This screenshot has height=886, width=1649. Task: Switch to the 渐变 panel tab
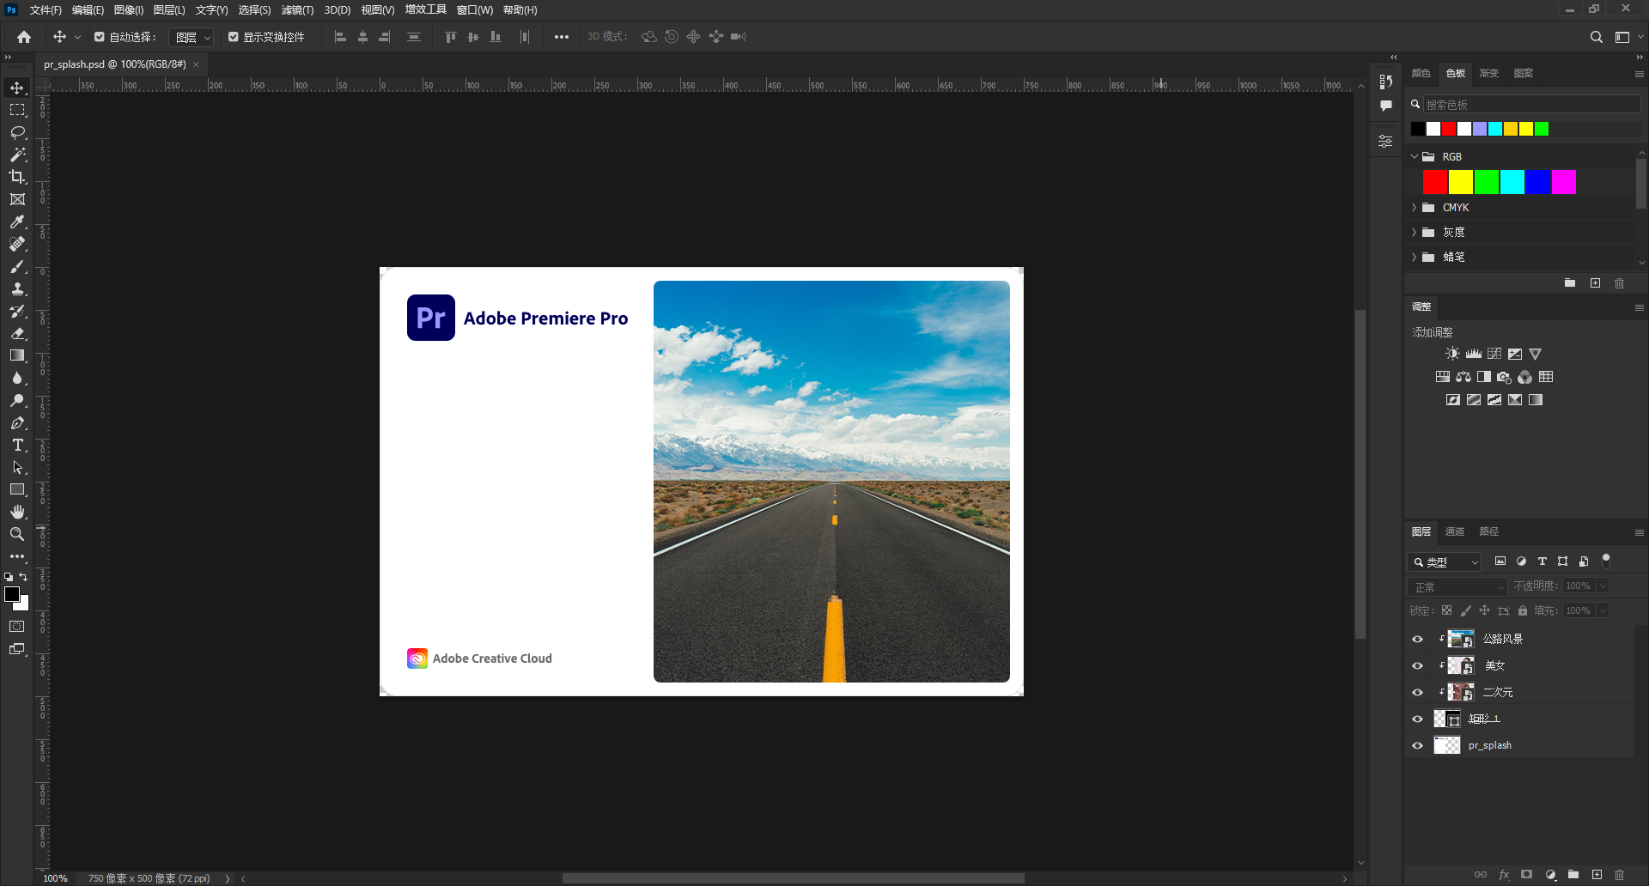[x=1489, y=73]
